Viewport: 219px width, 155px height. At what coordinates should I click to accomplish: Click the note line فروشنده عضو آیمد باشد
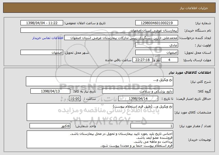click(x=154, y=138)
